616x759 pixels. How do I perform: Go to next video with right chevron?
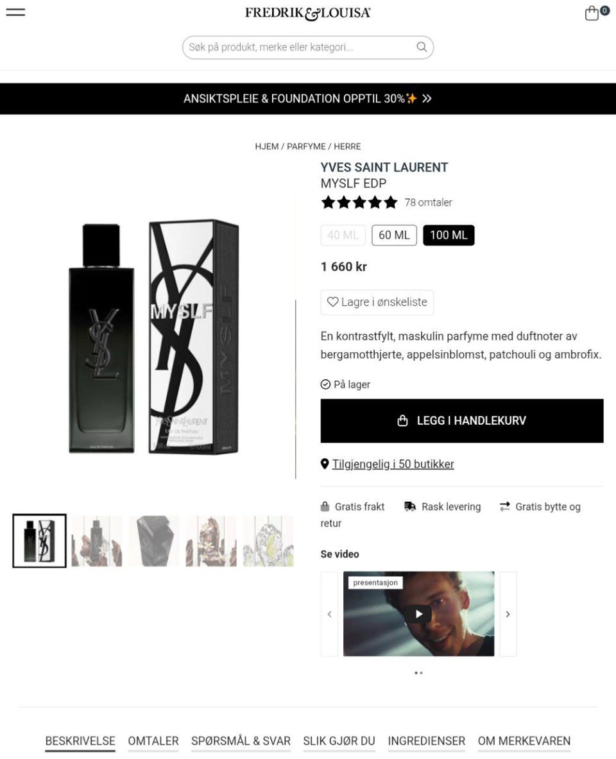(508, 614)
